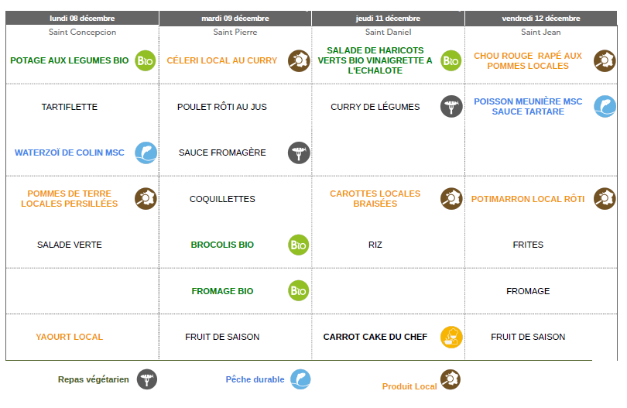Screen dimensions: 627x408
Task: Click the MSC fish icon beside Waterzoï de Colin
Action: (146, 153)
